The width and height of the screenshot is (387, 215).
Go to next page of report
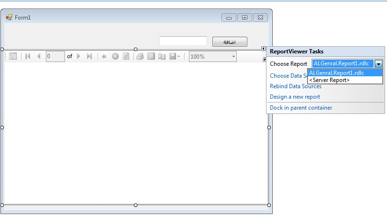pyautogui.click(x=78, y=56)
